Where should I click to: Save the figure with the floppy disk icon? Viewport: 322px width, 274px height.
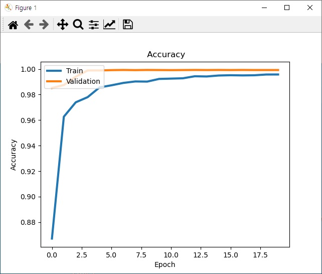pos(128,25)
